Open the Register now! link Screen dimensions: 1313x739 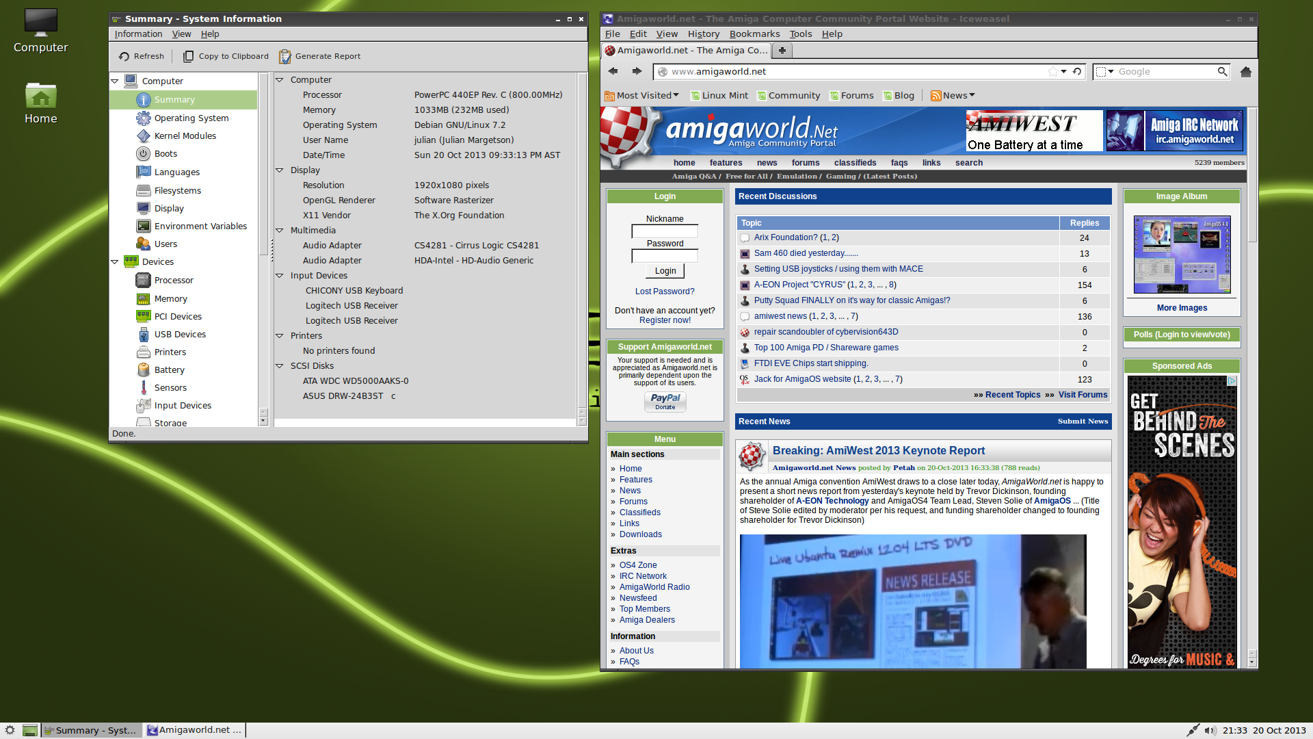click(665, 320)
